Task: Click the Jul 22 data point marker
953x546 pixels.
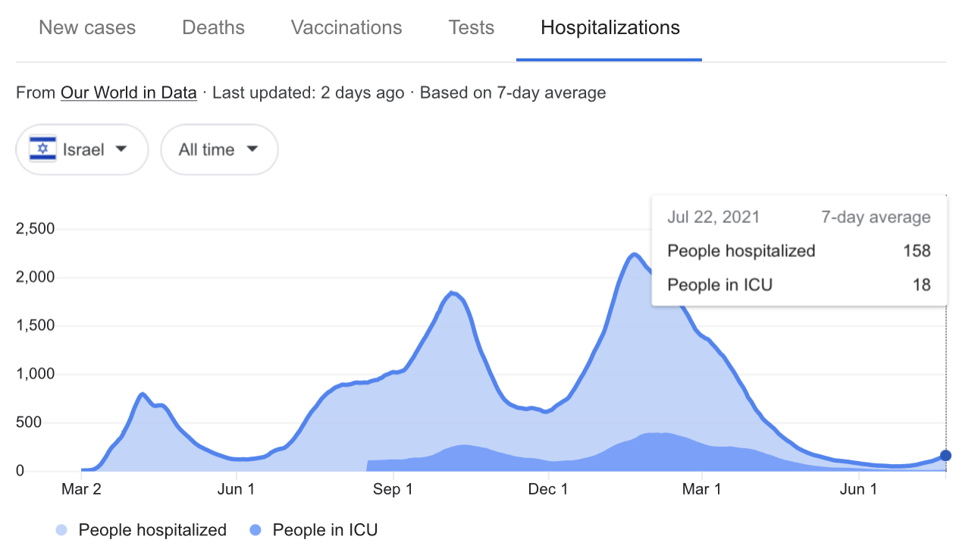Action: [x=945, y=456]
